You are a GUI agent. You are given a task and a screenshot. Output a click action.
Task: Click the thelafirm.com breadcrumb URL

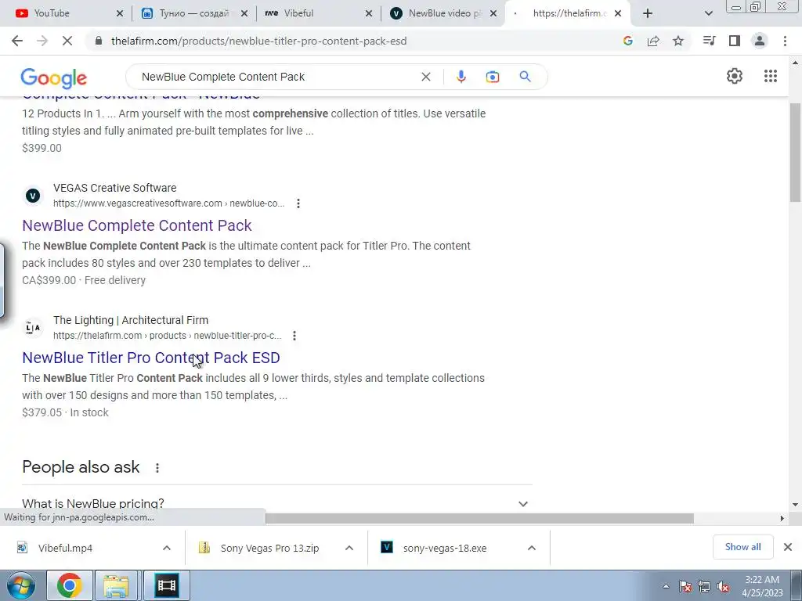point(168,336)
